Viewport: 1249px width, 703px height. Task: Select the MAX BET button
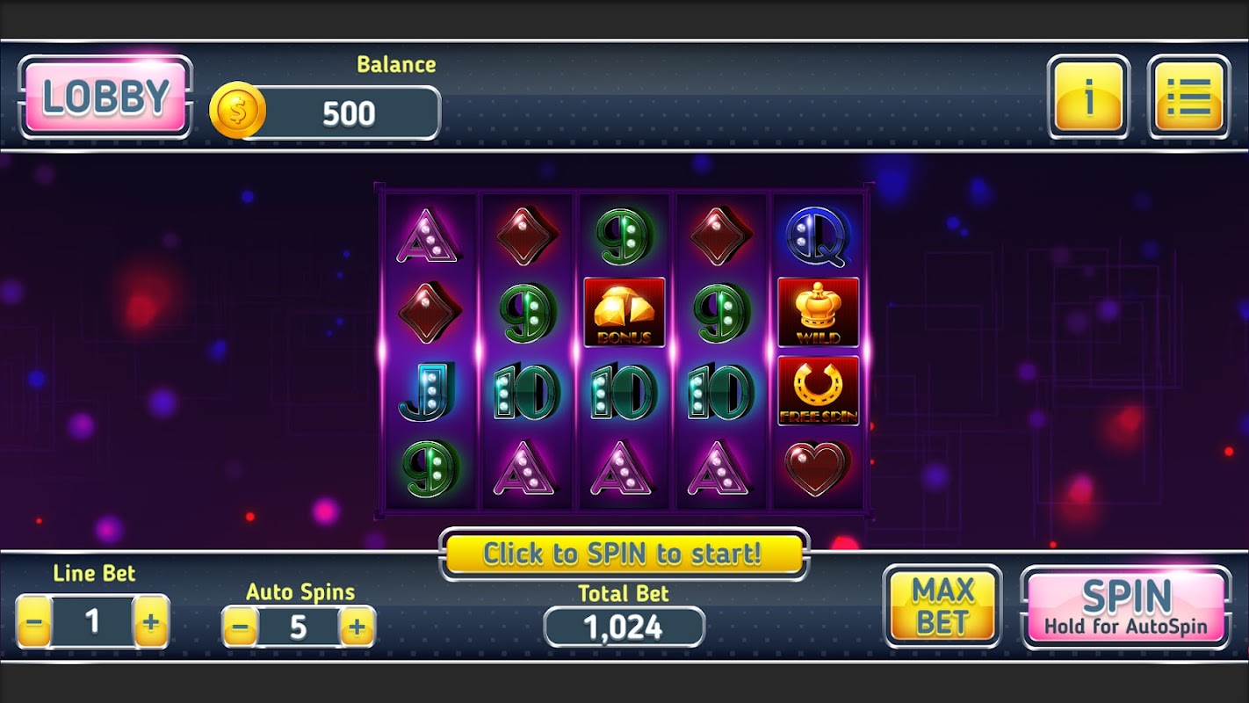(x=942, y=607)
